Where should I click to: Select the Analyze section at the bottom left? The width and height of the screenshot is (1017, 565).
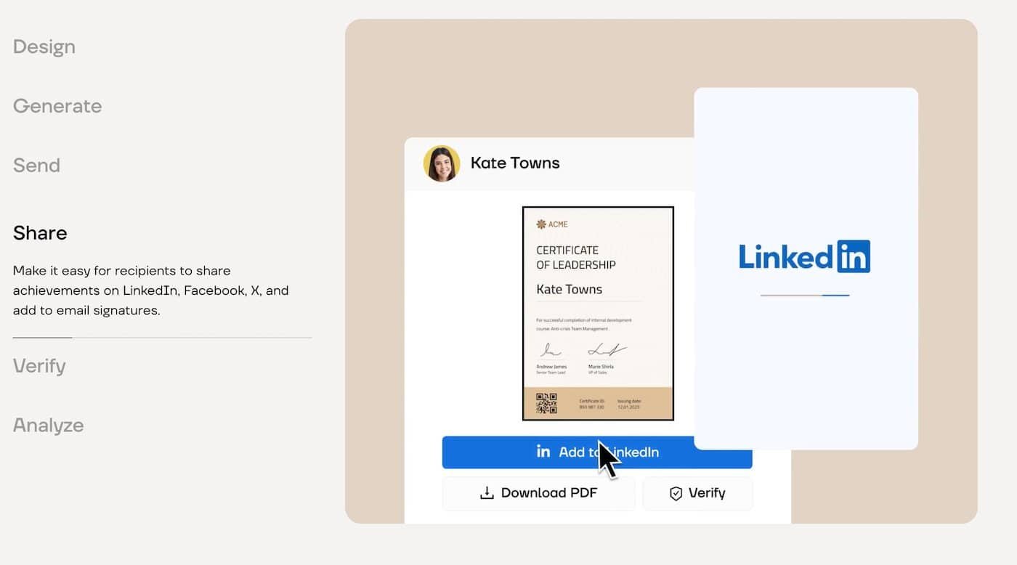coord(48,425)
